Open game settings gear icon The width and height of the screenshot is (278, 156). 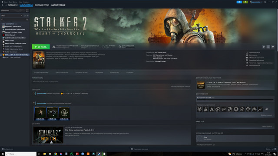[x=264, y=47]
